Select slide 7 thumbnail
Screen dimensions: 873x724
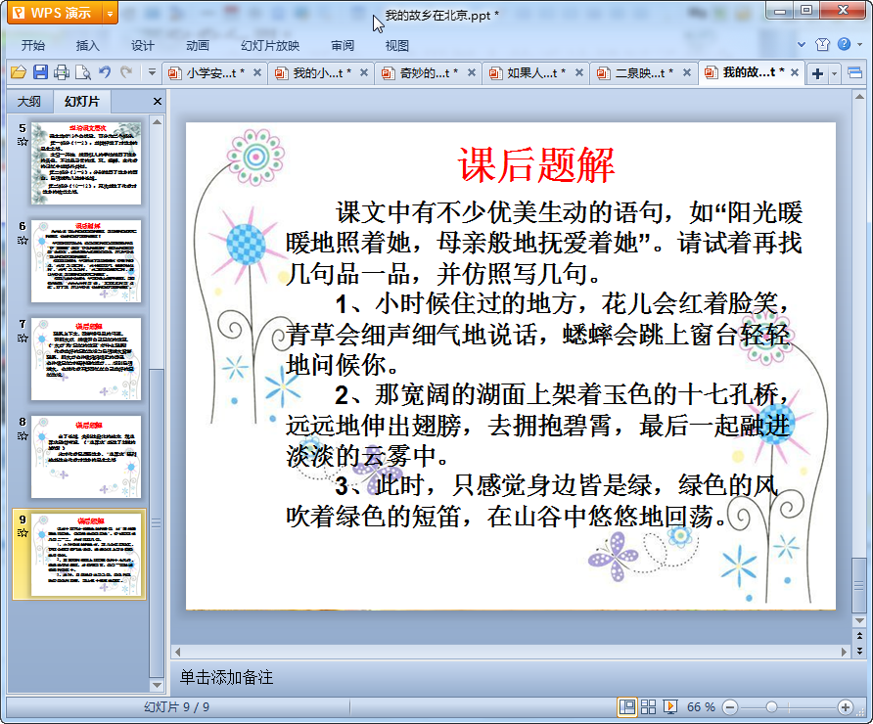(x=86, y=359)
